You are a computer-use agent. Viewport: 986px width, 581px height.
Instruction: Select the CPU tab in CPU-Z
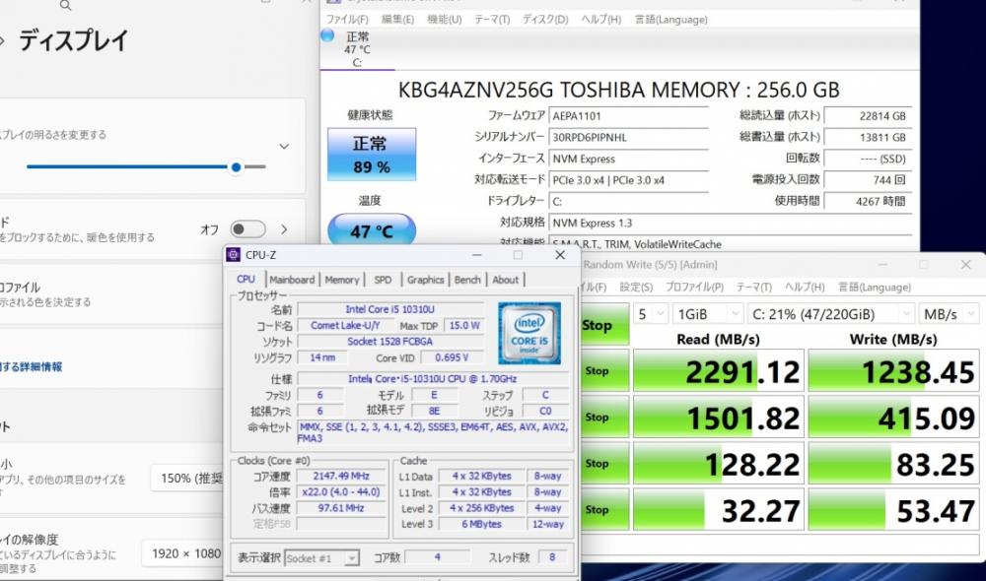tap(246, 280)
